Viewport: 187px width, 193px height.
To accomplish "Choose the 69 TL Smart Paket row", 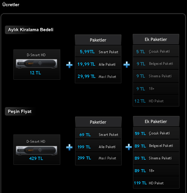I will click(98, 134).
